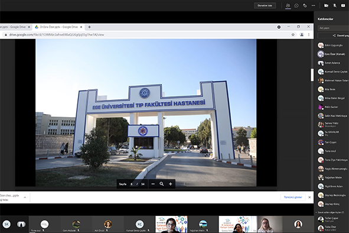
Task: Bookmark the page with the star icon
Action: point(293,34)
